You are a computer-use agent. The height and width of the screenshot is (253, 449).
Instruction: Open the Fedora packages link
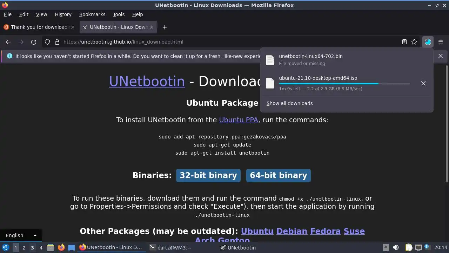click(326, 231)
